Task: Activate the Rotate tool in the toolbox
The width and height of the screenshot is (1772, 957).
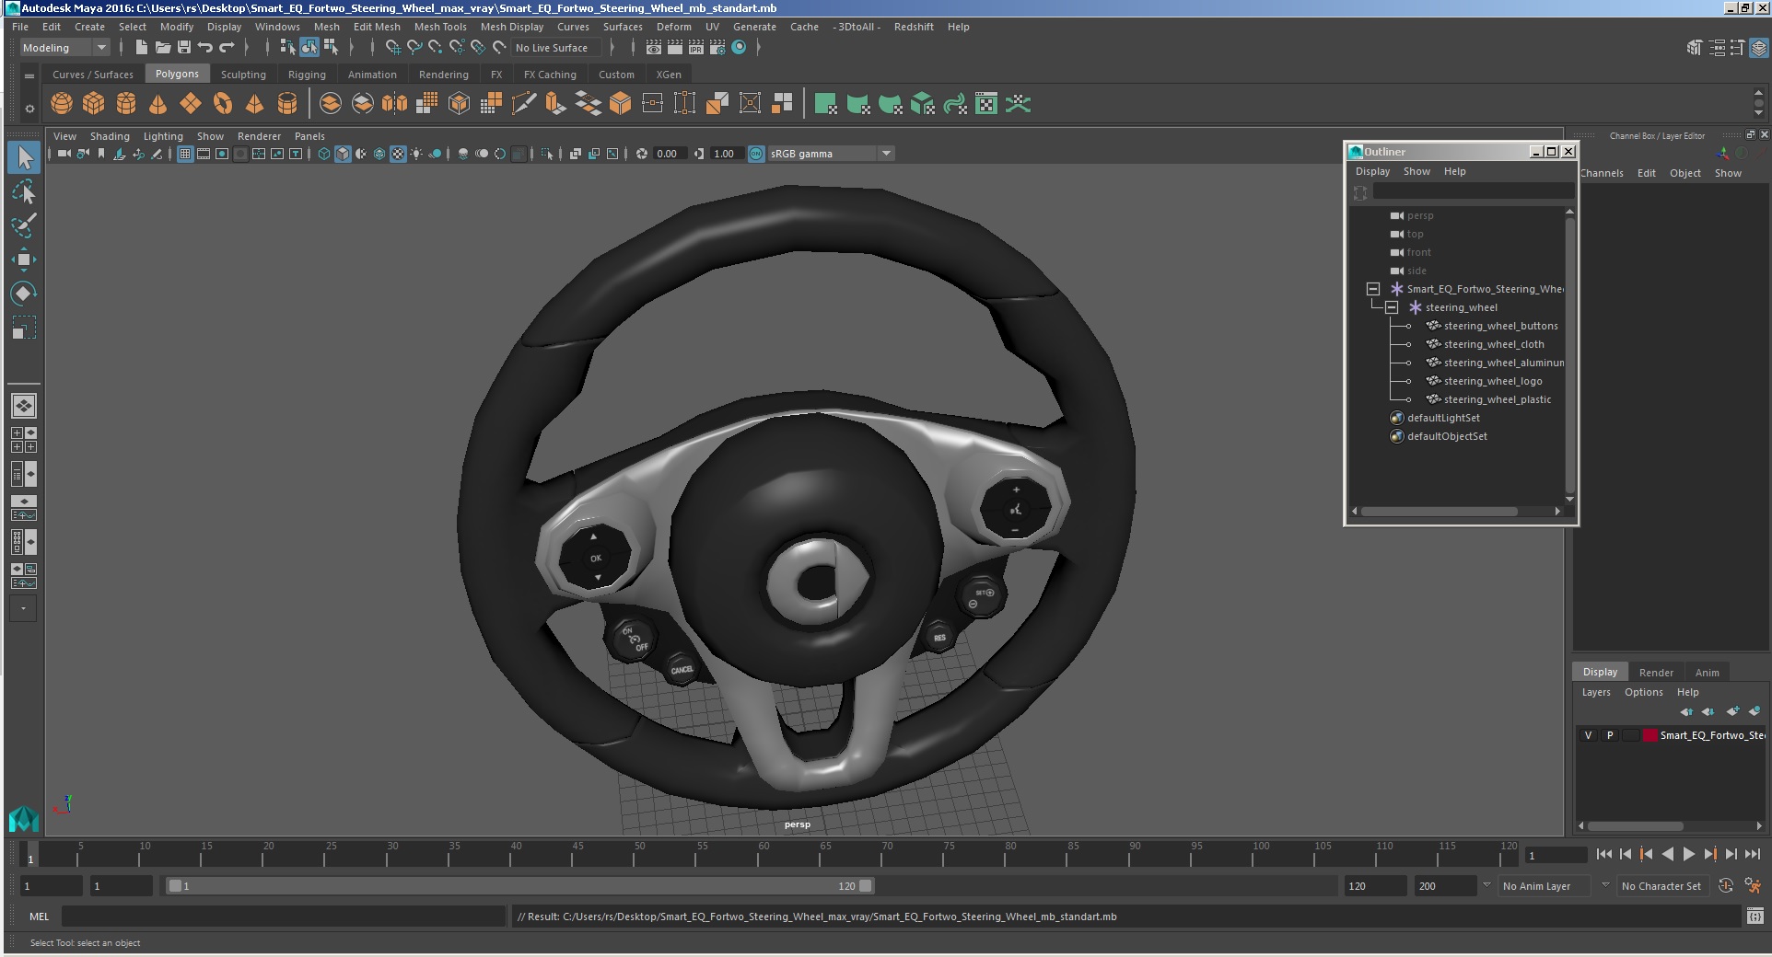Action: click(24, 294)
